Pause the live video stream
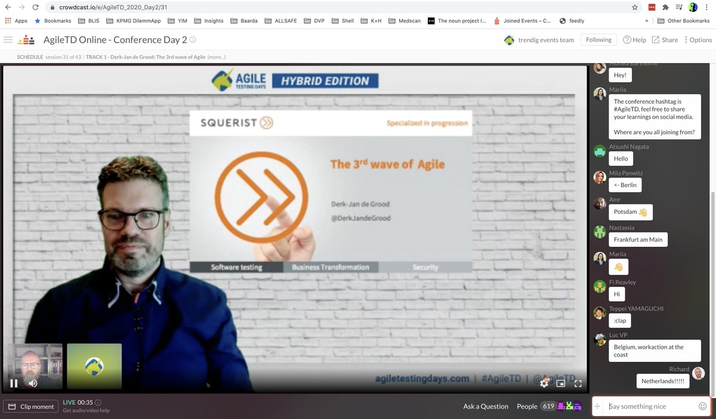The width and height of the screenshot is (716, 419). pyautogui.click(x=14, y=383)
